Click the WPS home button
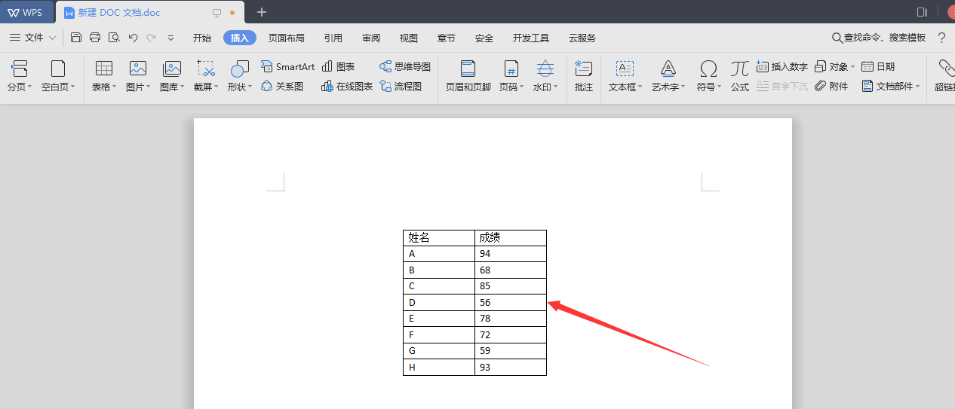Viewport: 955px width, 409px height. (26, 12)
